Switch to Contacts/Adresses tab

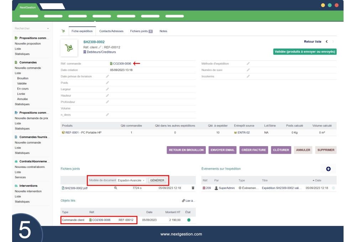(x=111, y=31)
